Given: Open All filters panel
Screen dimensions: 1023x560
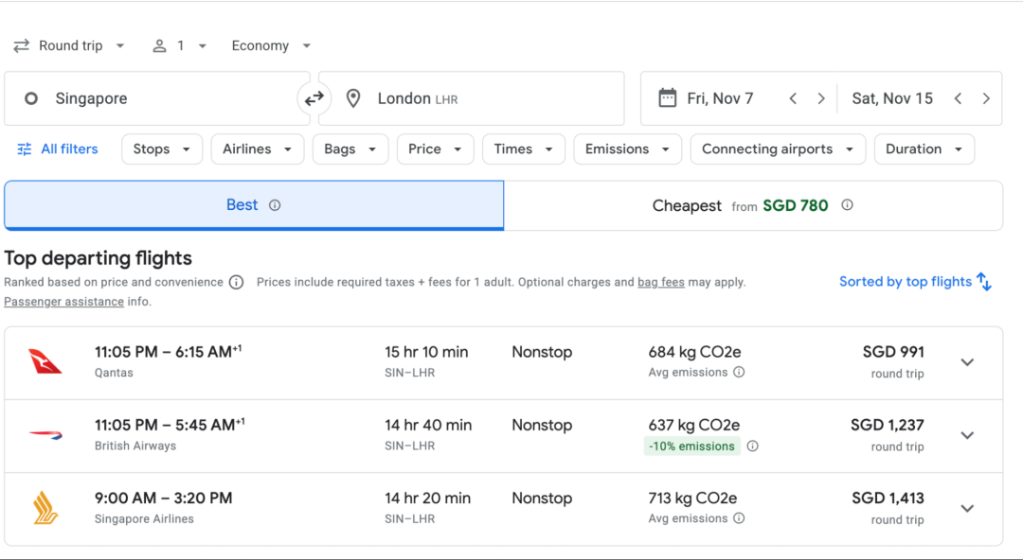Looking at the screenshot, I should [x=58, y=149].
